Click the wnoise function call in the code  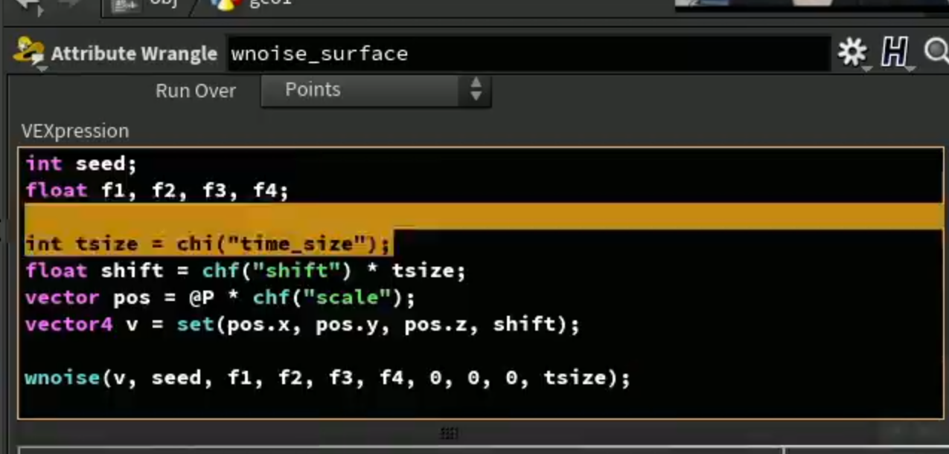point(63,377)
